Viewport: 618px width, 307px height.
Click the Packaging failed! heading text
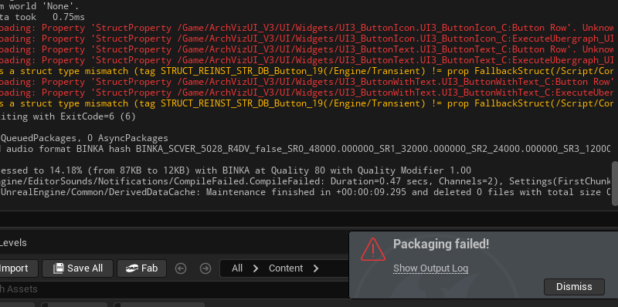coord(441,244)
